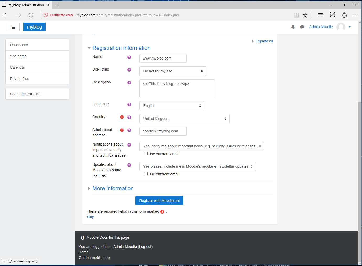Screen dimensions: 362x266
Task: Click the Log out link
Action: pyautogui.click(x=145, y=247)
